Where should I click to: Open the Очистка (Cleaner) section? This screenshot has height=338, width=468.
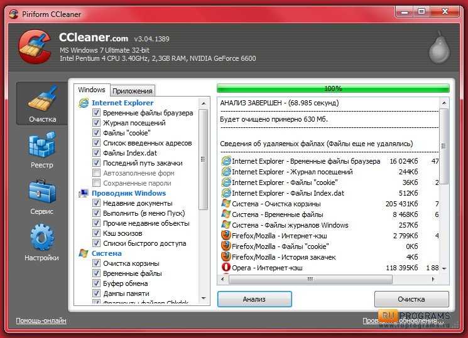(42, 103)
